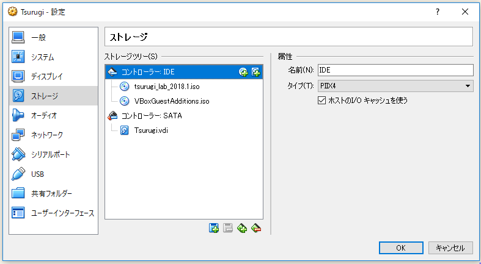Click the settings gear icon in title bar
Screen dimensions: 481x264
tap(13, 12)
